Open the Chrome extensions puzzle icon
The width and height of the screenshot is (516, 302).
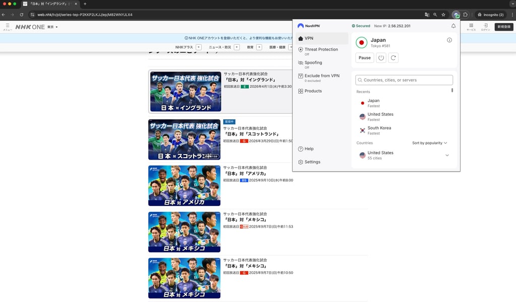click(465, 15)
